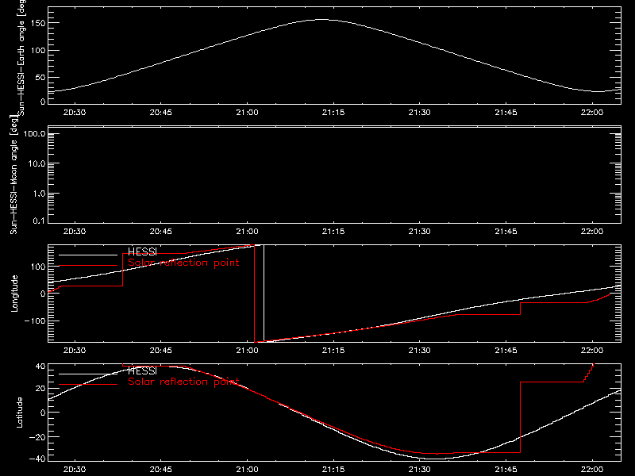Click 20:30 time label under Moon angle plot
Image resolution: width=635 pixels, height=476 pixels.
tap(75, 231)
